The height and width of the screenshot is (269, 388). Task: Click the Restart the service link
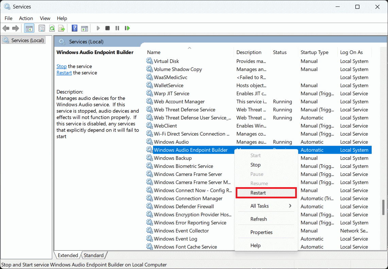(64, 73)
